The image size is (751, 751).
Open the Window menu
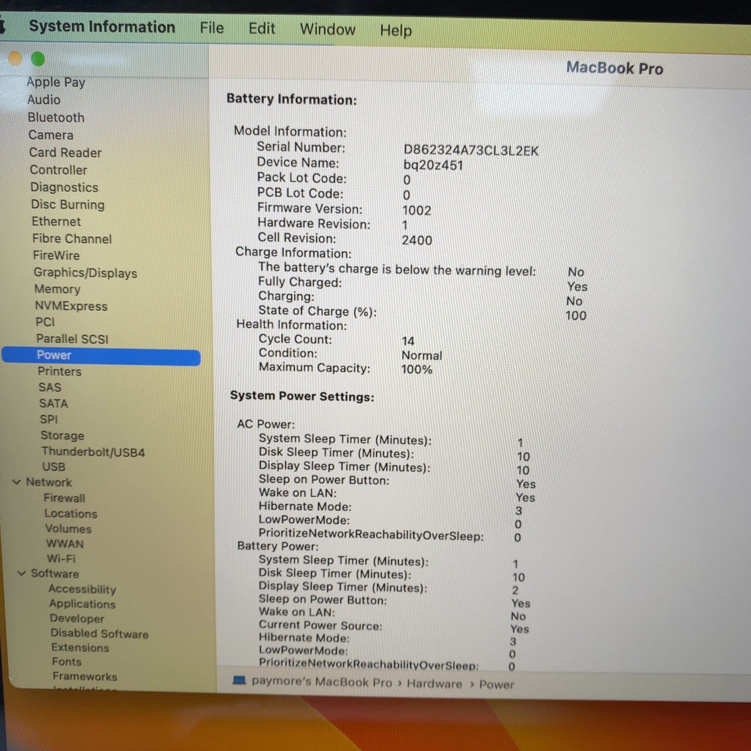(x=327, y=30)
